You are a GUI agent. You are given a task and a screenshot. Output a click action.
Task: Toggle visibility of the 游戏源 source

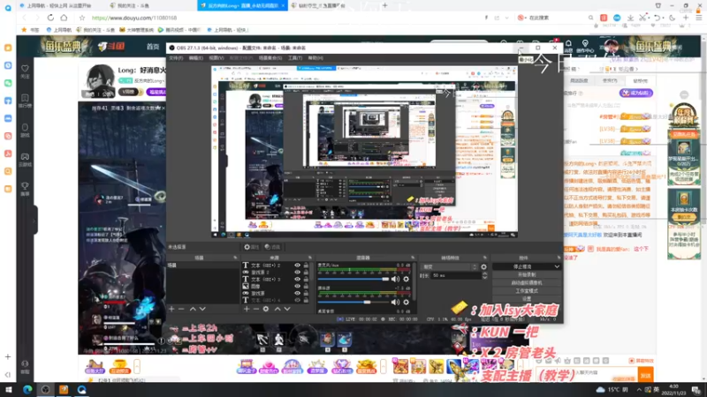click(297, 293)
